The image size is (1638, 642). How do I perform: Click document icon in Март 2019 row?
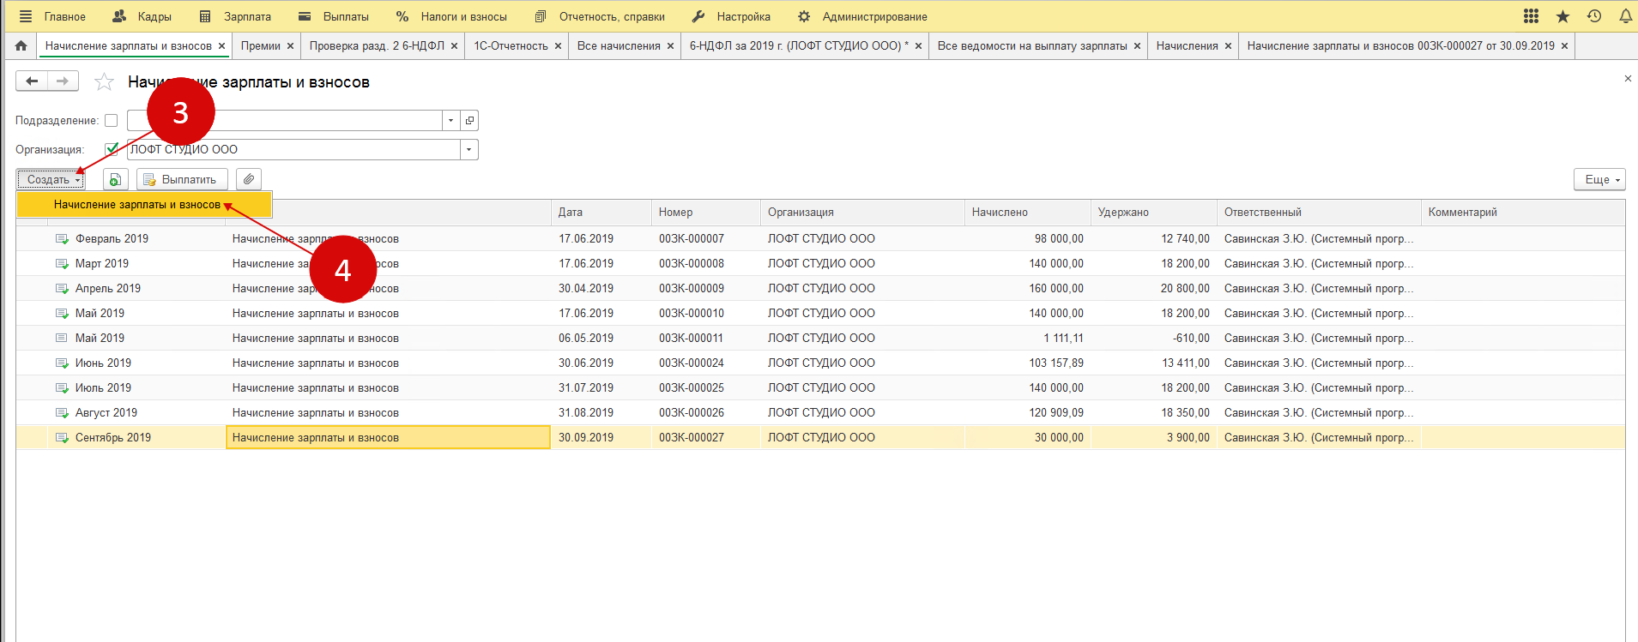point(62,264)
